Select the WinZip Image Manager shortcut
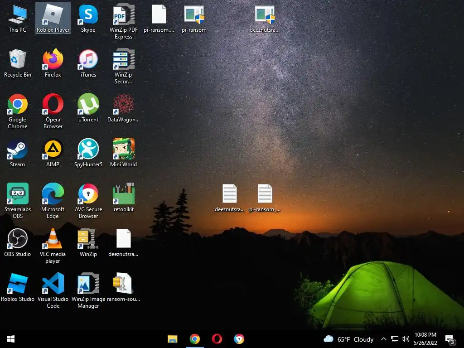 [x=88, y=290]
